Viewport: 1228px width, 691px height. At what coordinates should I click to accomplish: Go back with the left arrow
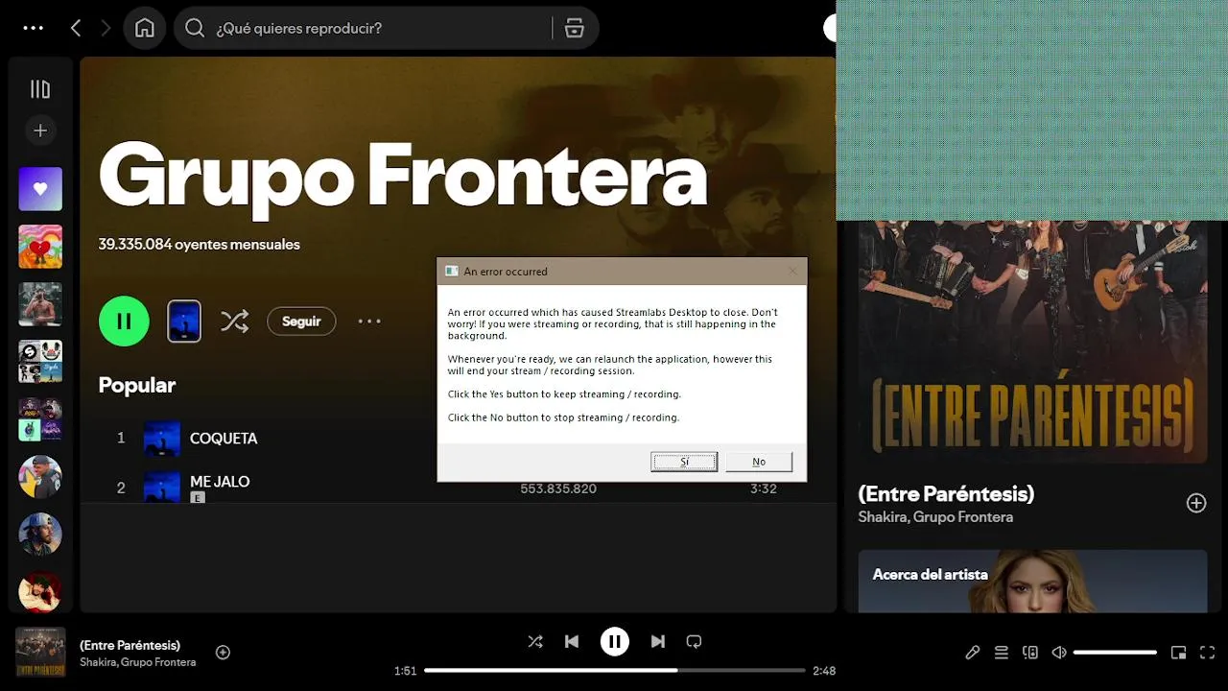pyautogui.click(x=76, y=28)
